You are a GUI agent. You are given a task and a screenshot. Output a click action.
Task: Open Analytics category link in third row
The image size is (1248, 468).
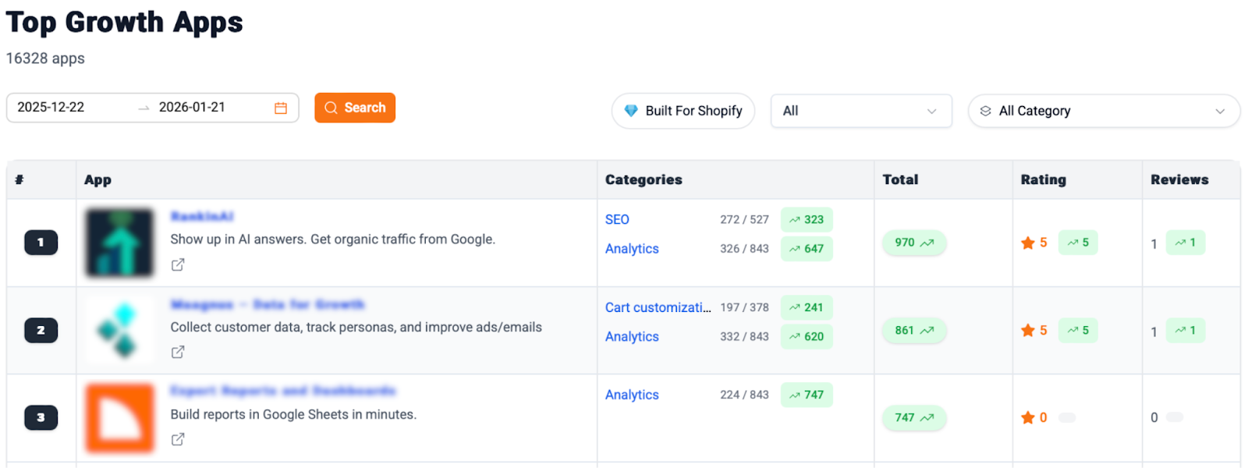click(x=632, y=395)
